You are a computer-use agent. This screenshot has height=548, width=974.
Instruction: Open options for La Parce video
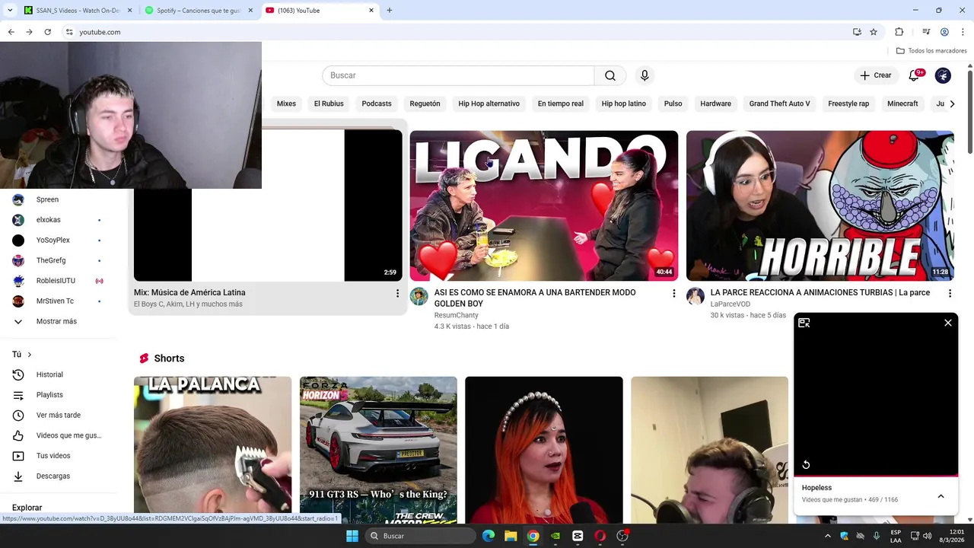[950, 293]
